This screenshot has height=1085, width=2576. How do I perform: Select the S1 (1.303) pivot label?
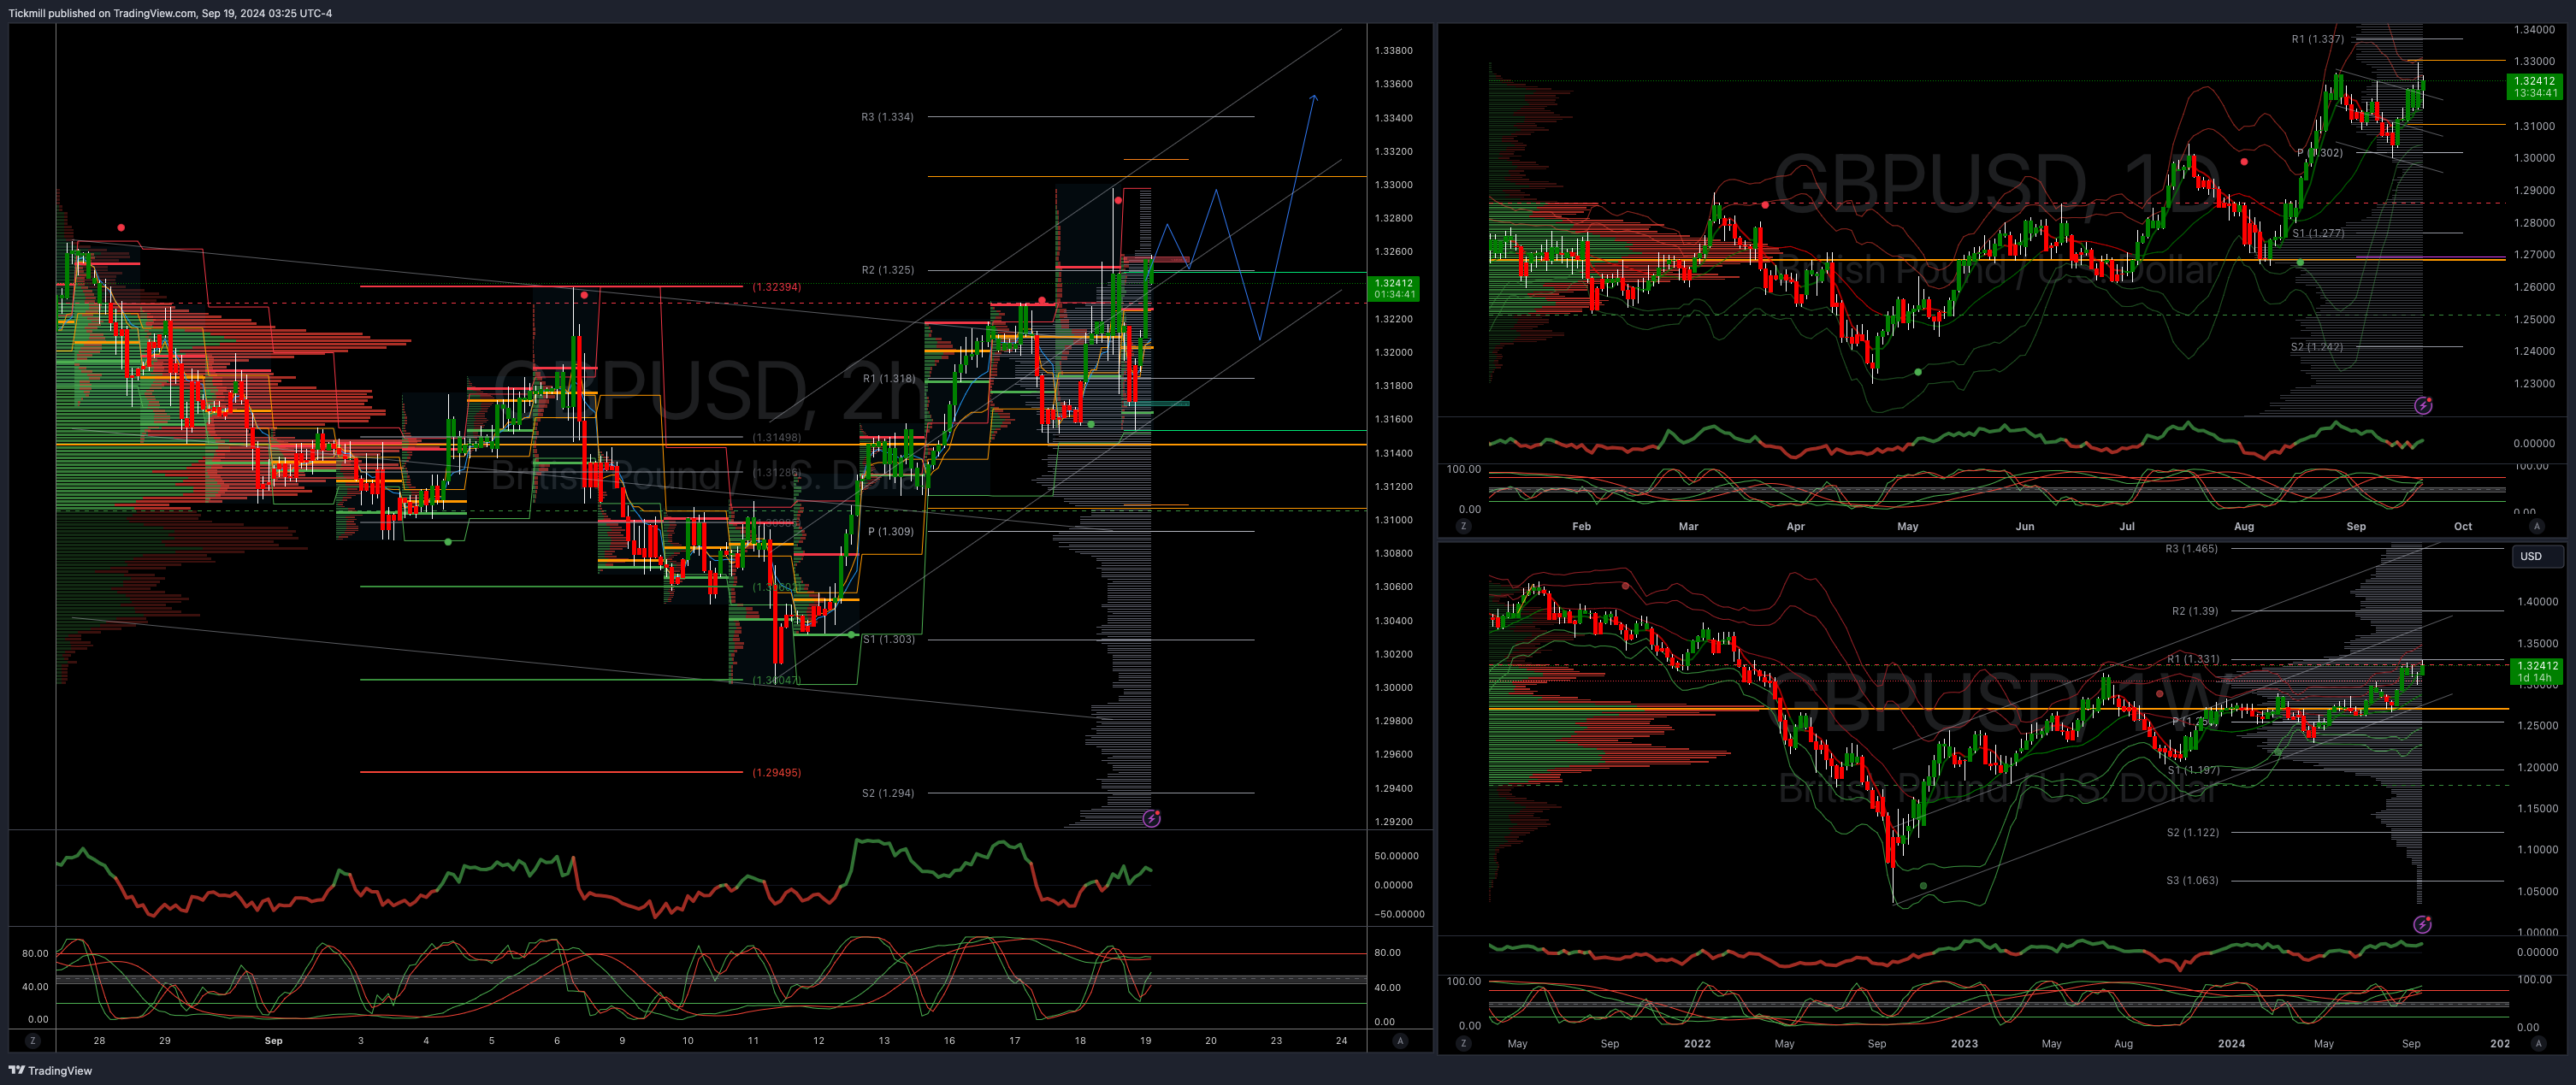coord(889,639)
